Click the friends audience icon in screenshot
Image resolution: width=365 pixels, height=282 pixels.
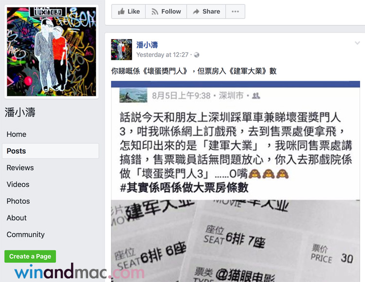point(256,96)
